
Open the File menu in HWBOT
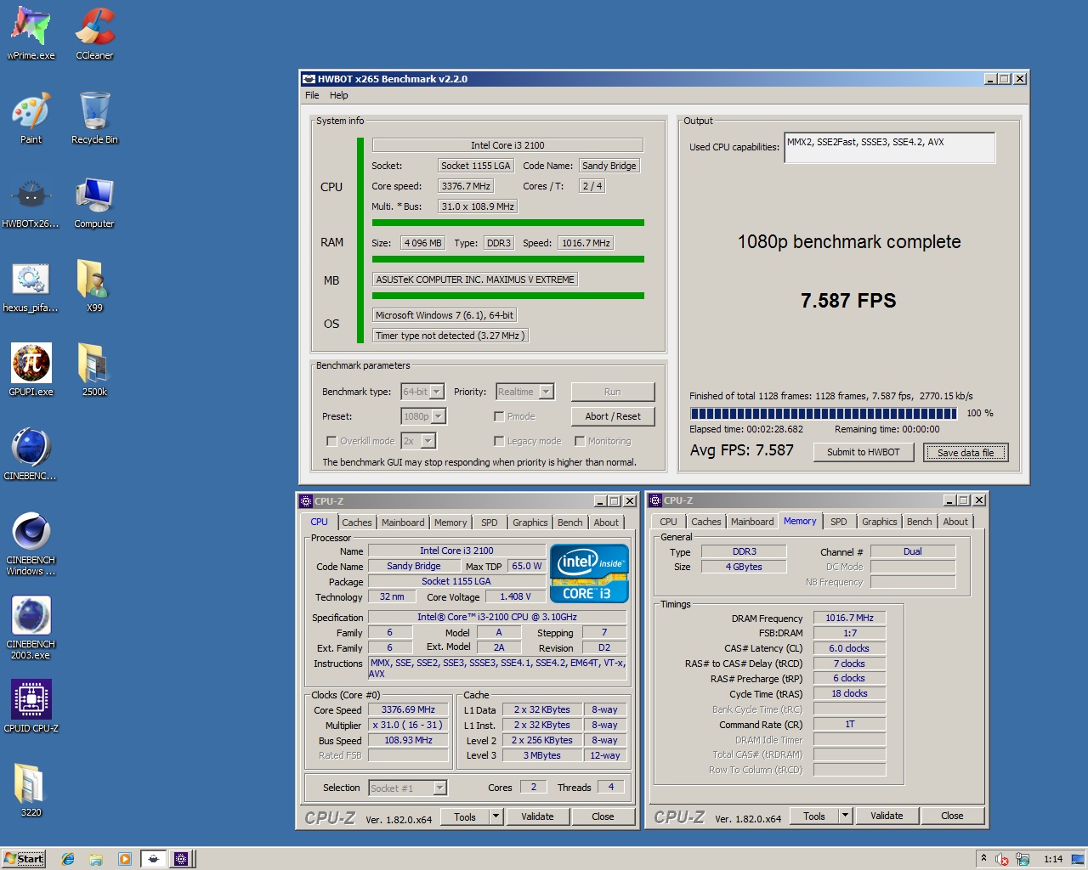click(312, 95)
